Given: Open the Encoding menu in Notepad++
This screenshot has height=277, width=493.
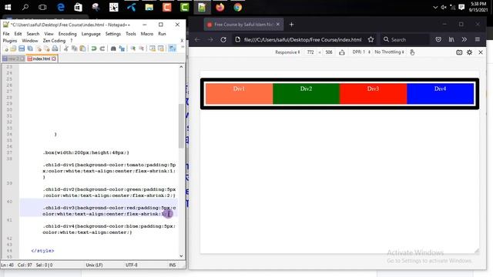Looking at the screenshot, I should point(67,34).
